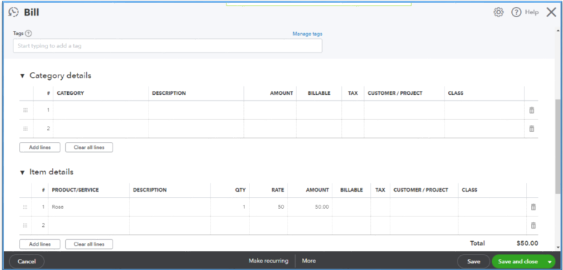Add lines to Item details
The image size is (563, 270).
[40, 244]
